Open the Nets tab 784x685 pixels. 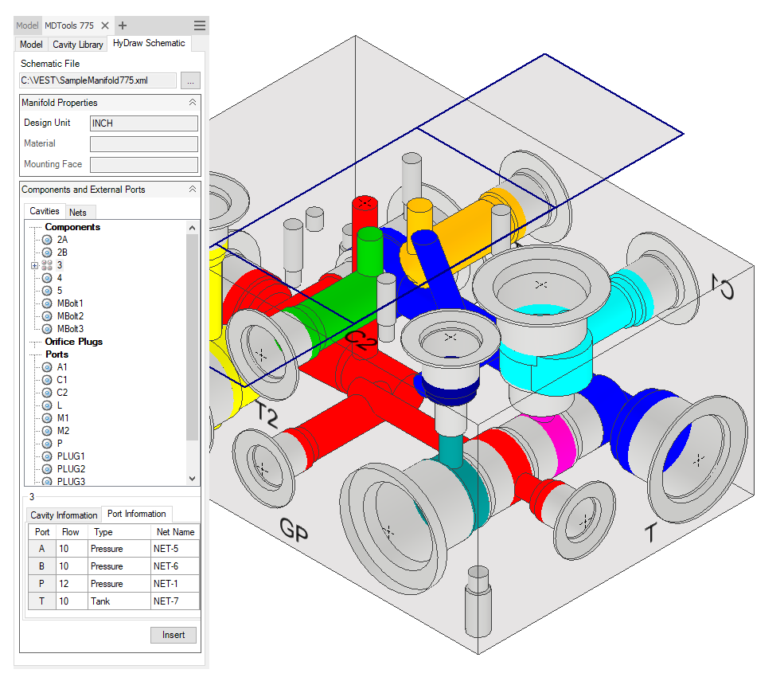78,212
